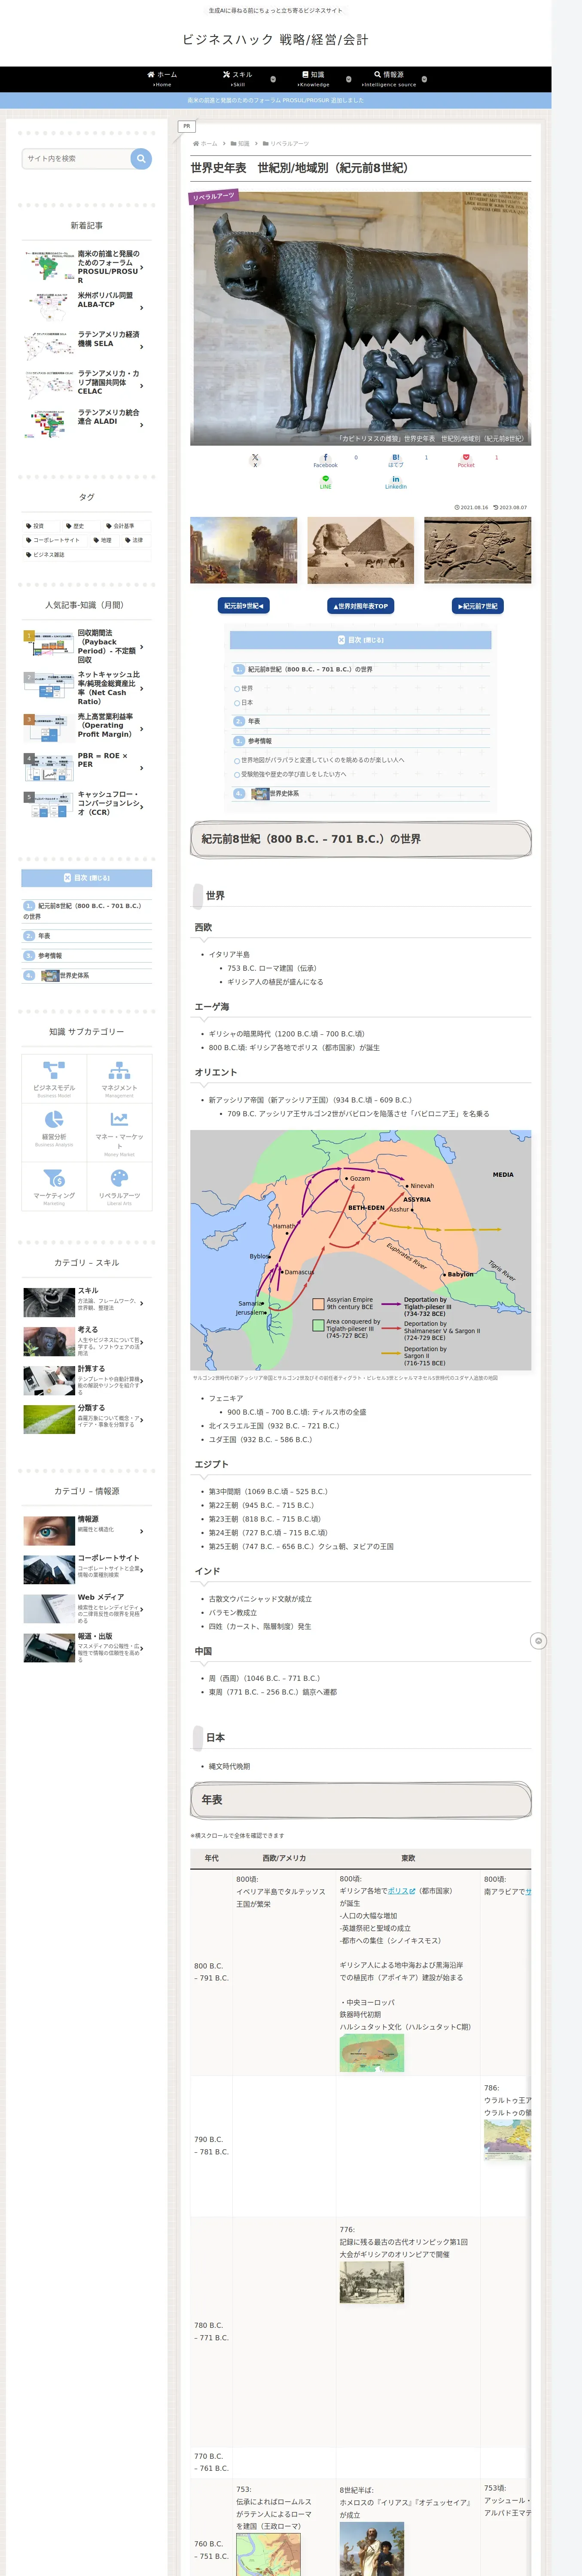The image size is (582, 2576).
Task: Share the article on X
Action: tap(255, 460)
